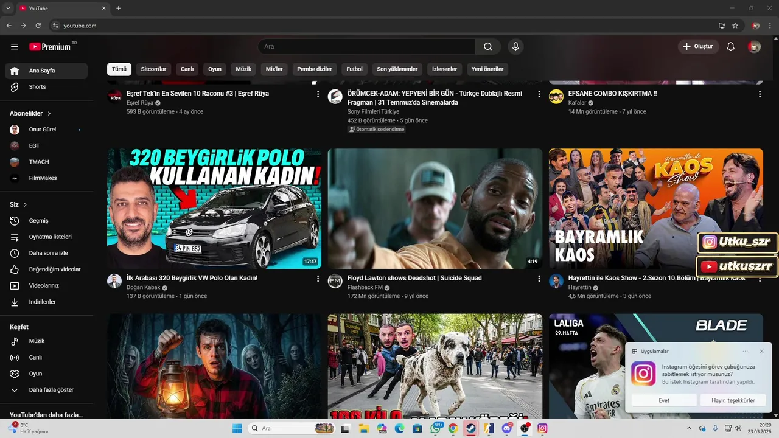
Task: Start voice search with microphone icon
Action: 515,47
